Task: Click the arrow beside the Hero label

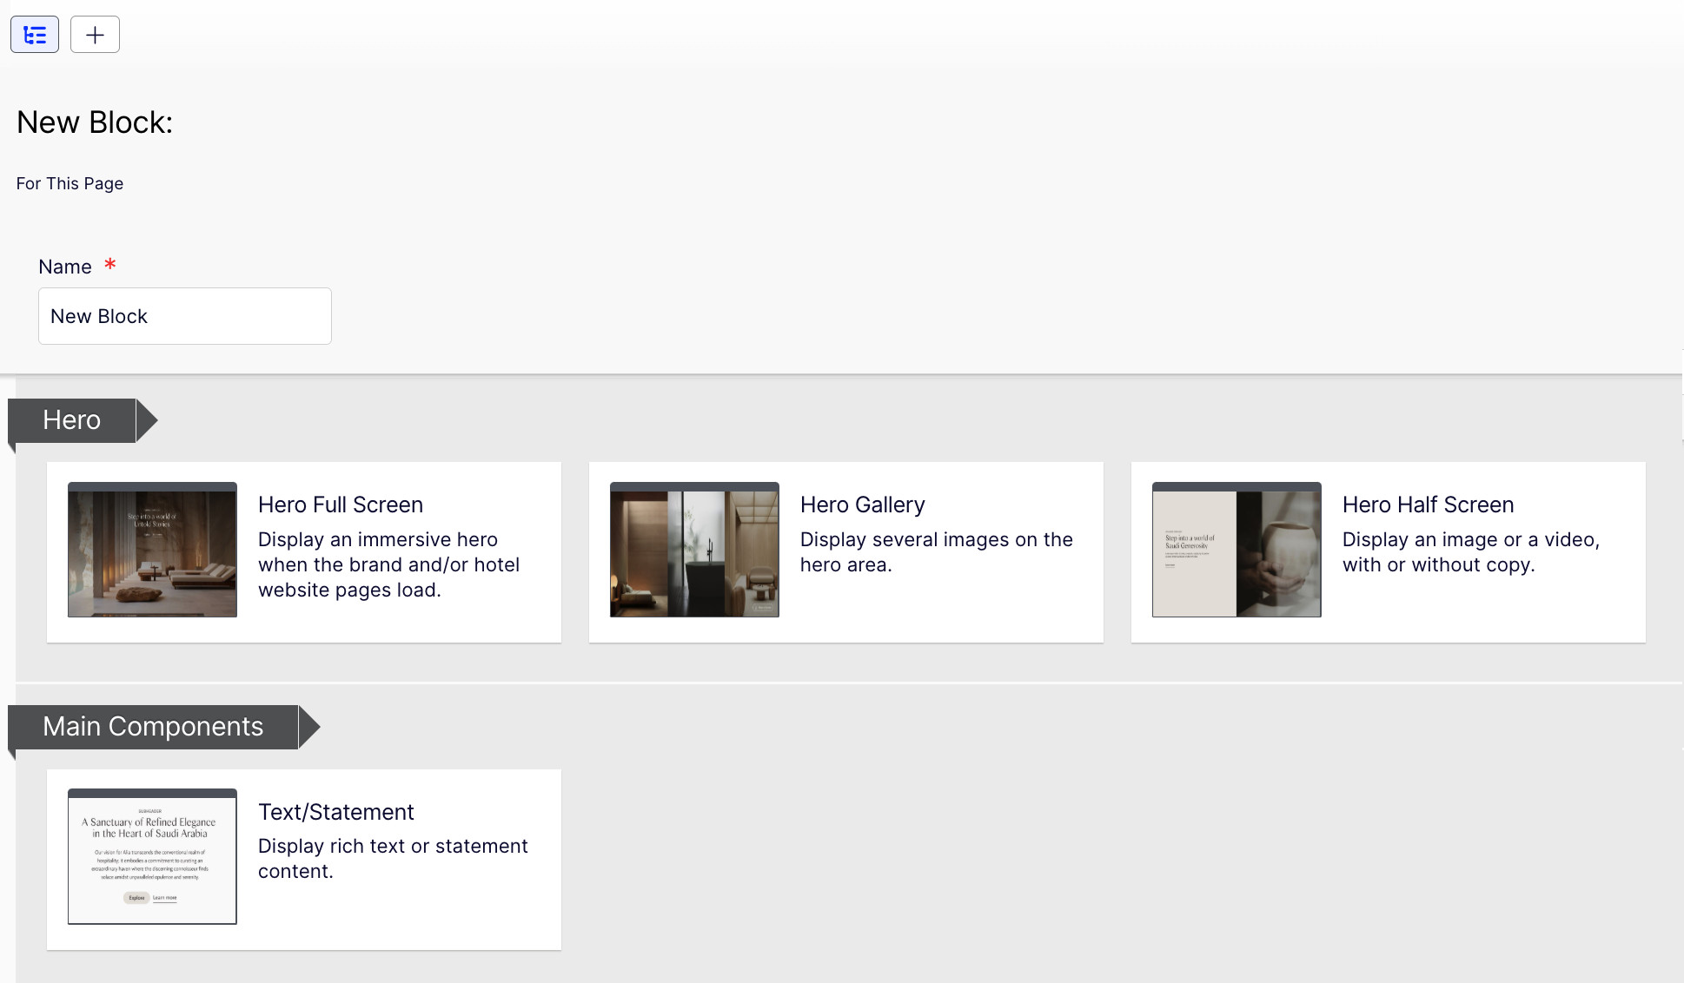Action: (146, 420)
